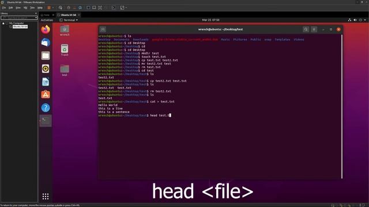Click the network status icon
Screen dimensions: 369x207
coord(350,20)
